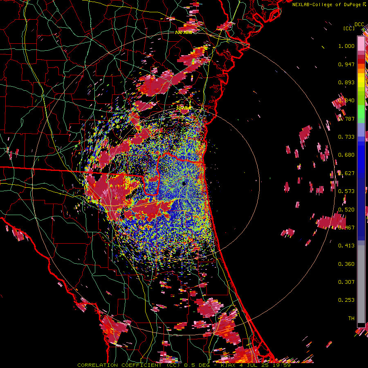
Task: Click the 0.947 scale value
Action: click(x=346, y=64)
